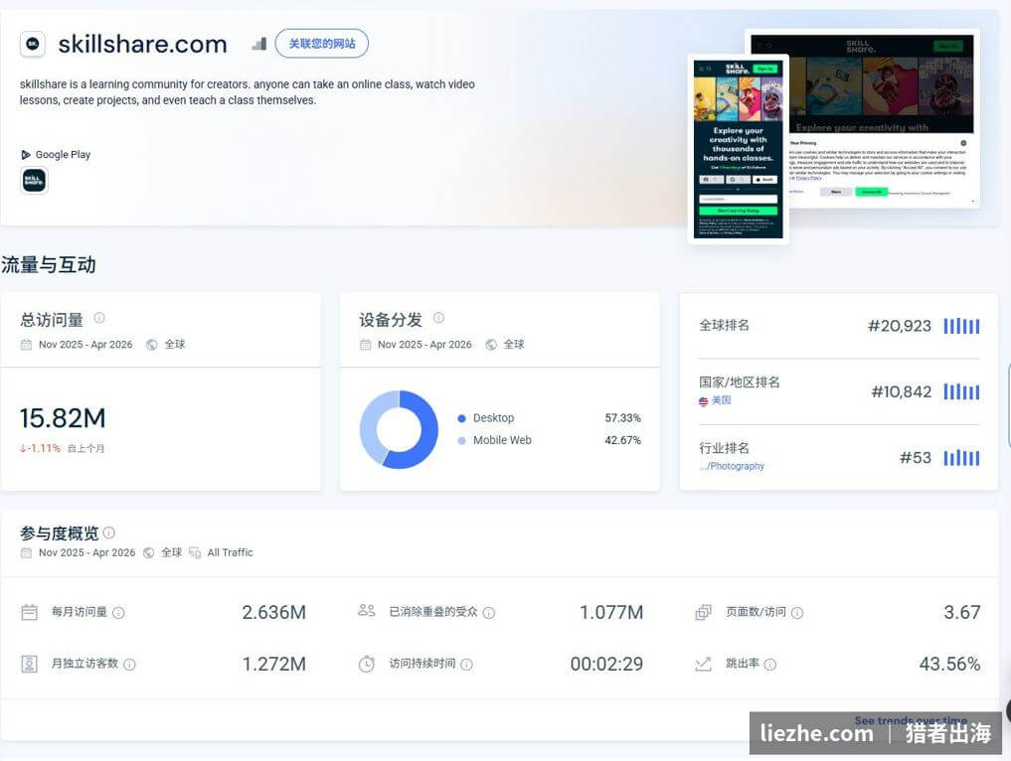Click the calendar icon beside 每月访问量

coord(30,612)
